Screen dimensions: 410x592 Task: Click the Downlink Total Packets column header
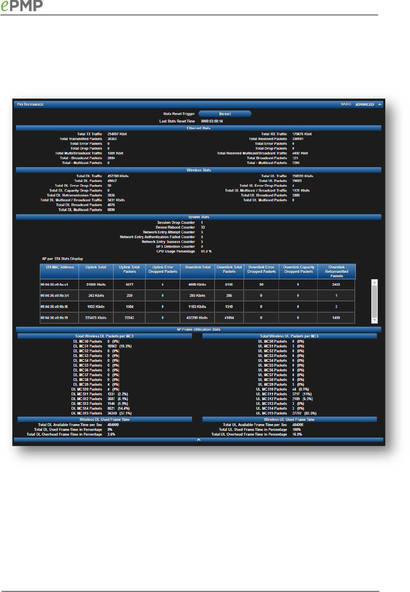229,271
